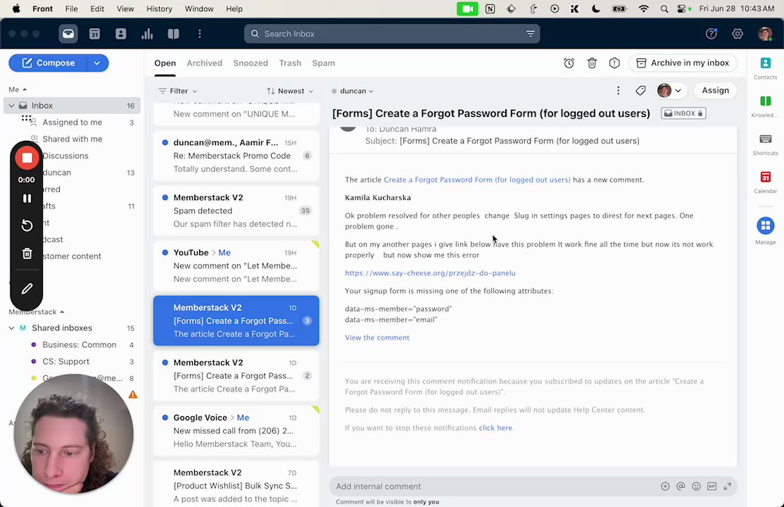Stop the screen recording with red button
This screenshot has width=784, height=507.
[x=27, y=158]
